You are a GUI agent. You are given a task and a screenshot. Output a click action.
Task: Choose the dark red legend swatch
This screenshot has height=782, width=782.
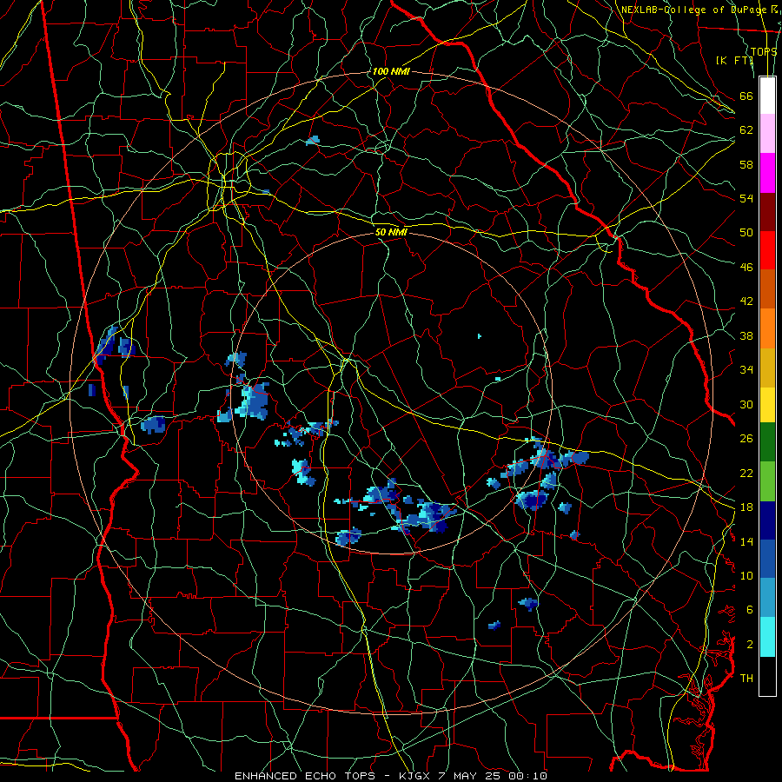[767, 211]
